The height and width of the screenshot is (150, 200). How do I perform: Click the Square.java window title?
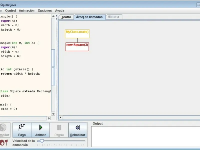click(8, 5)
